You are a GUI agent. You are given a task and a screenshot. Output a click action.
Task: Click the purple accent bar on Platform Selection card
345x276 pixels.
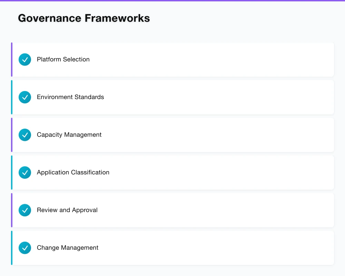12,59
